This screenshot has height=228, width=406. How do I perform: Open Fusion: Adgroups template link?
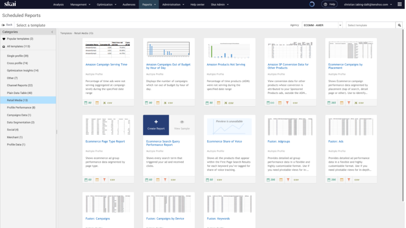[279, 141]
